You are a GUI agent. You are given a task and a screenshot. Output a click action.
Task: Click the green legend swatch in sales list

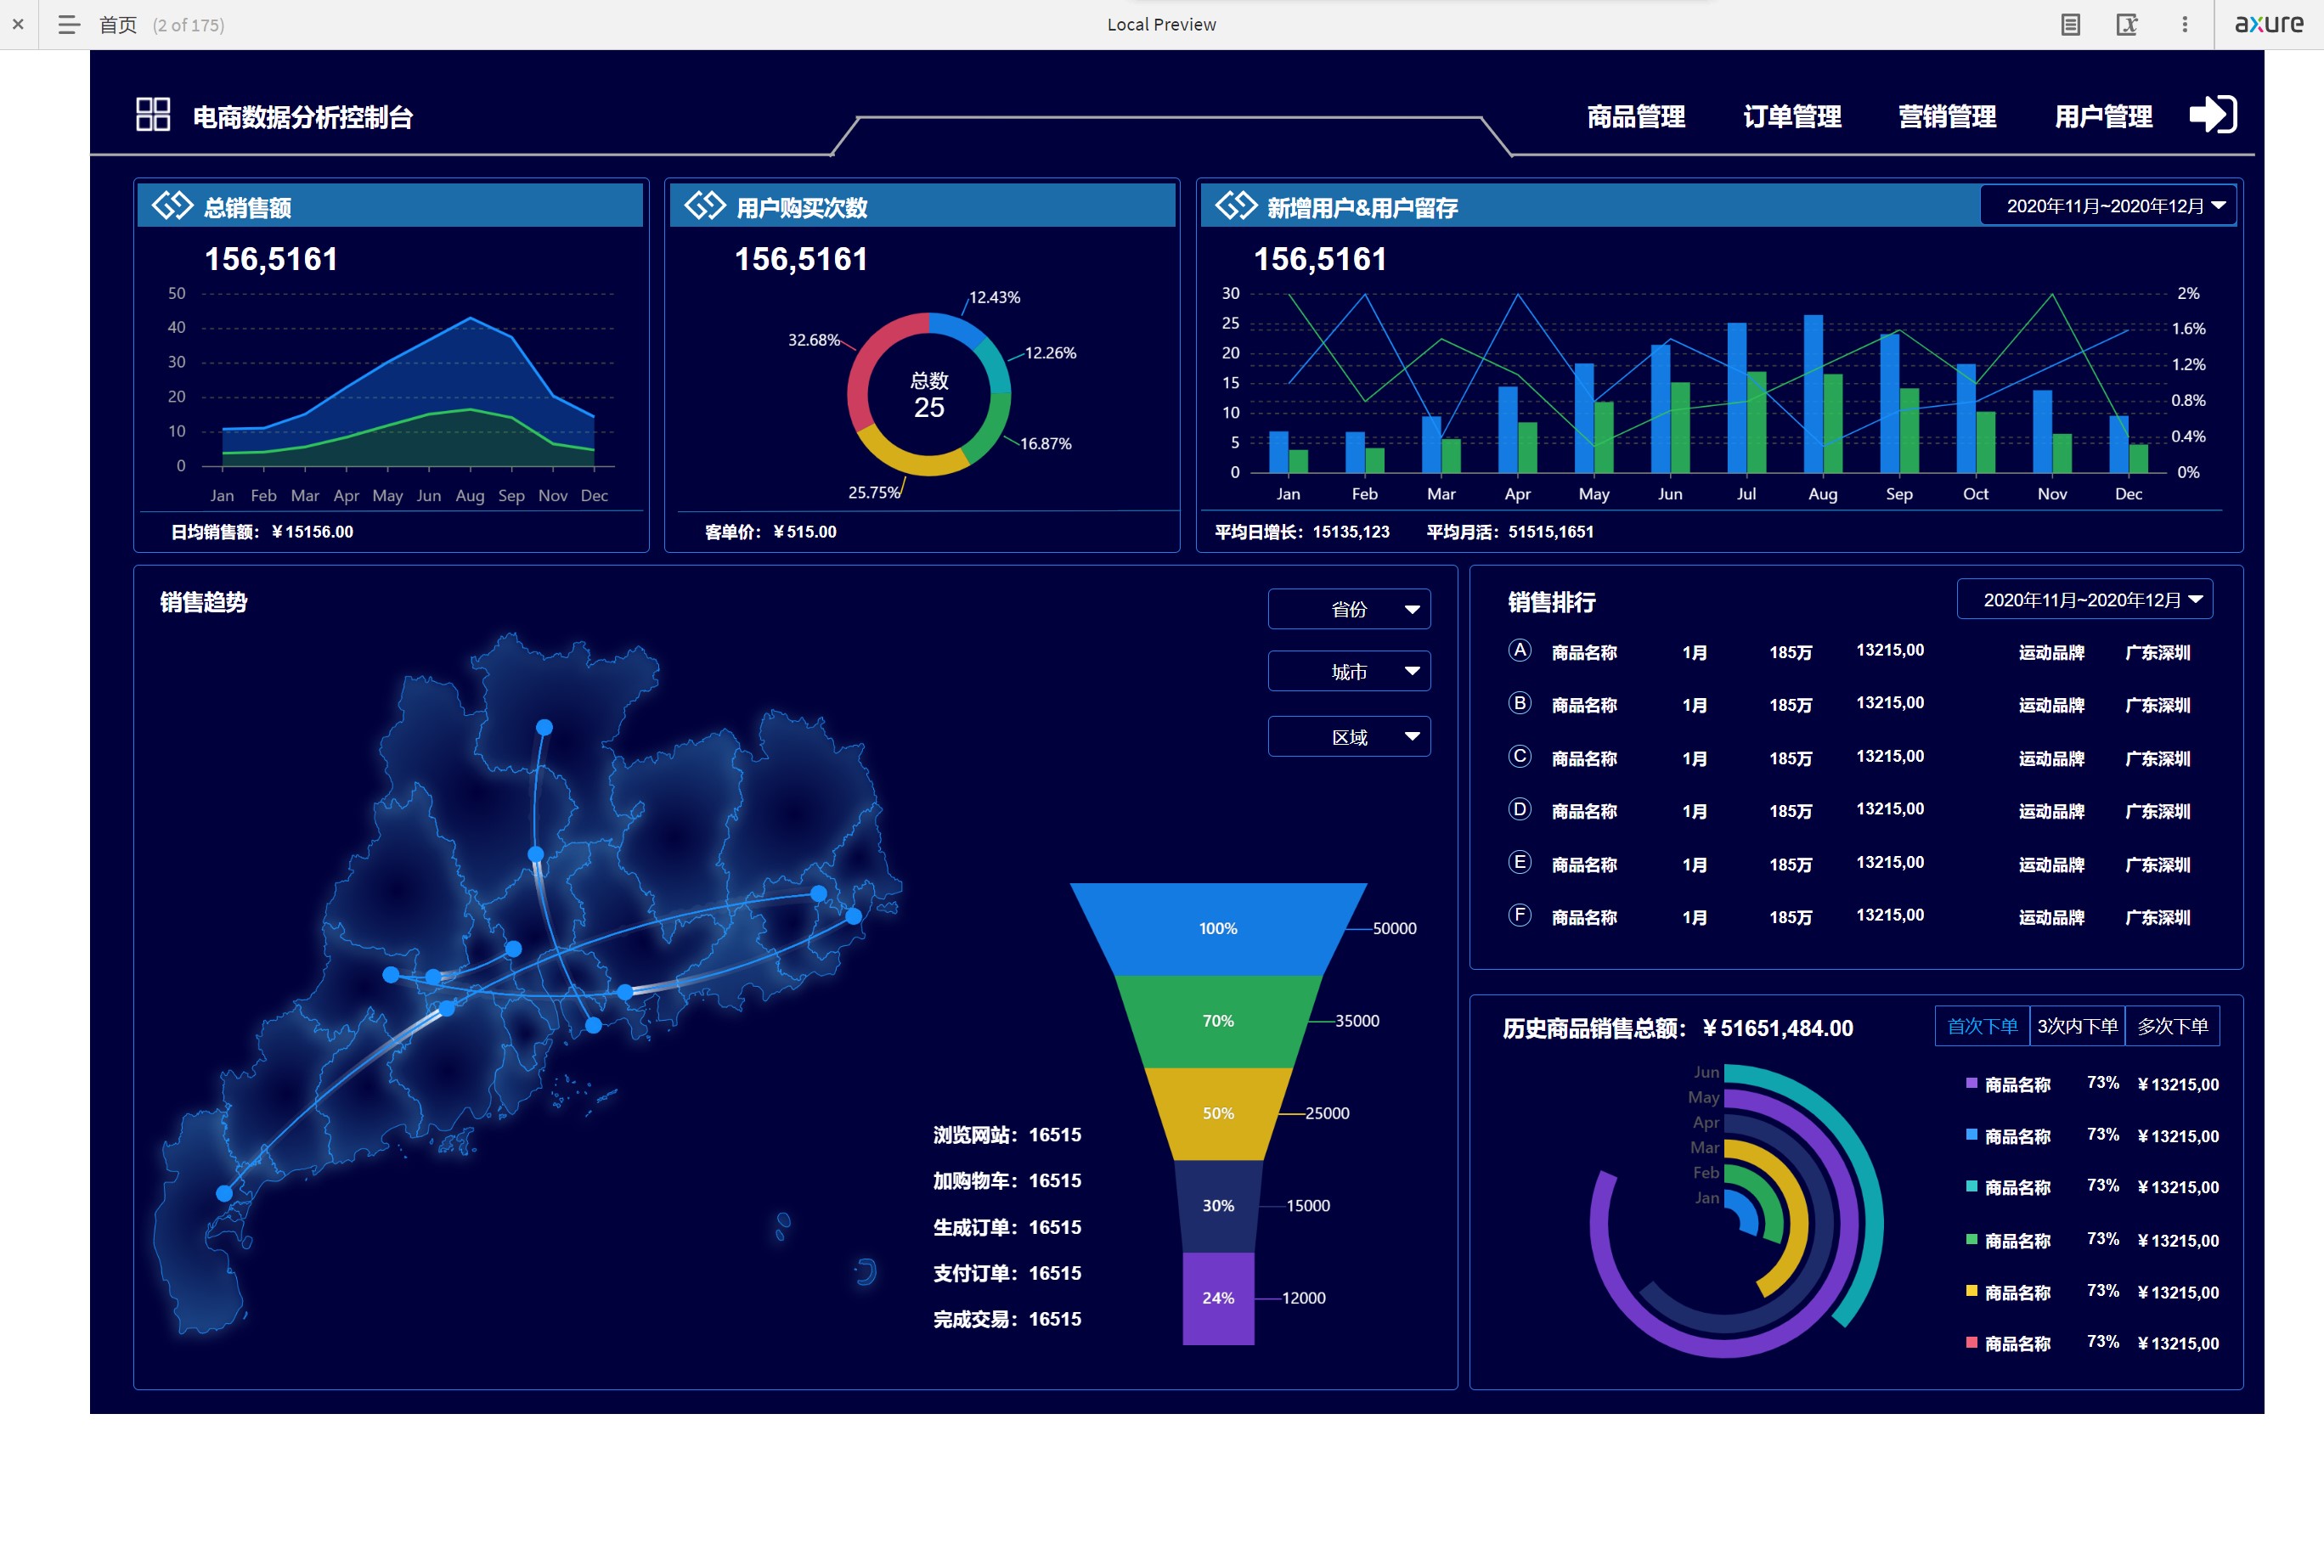coord(1972,1239)
